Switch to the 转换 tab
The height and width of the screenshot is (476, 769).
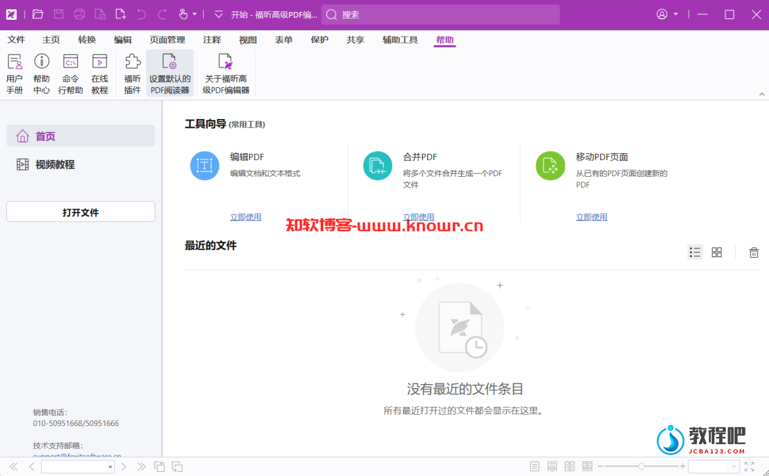87,40
